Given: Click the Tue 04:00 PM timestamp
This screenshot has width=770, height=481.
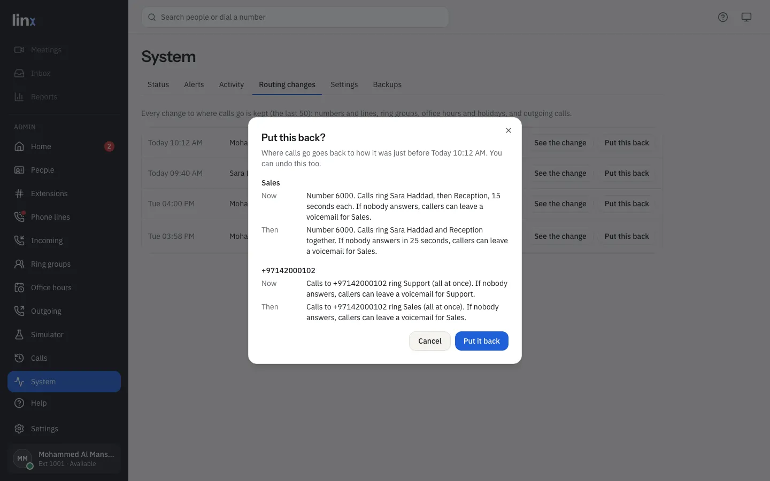Looking at the screenshot, I should point(171,204).
